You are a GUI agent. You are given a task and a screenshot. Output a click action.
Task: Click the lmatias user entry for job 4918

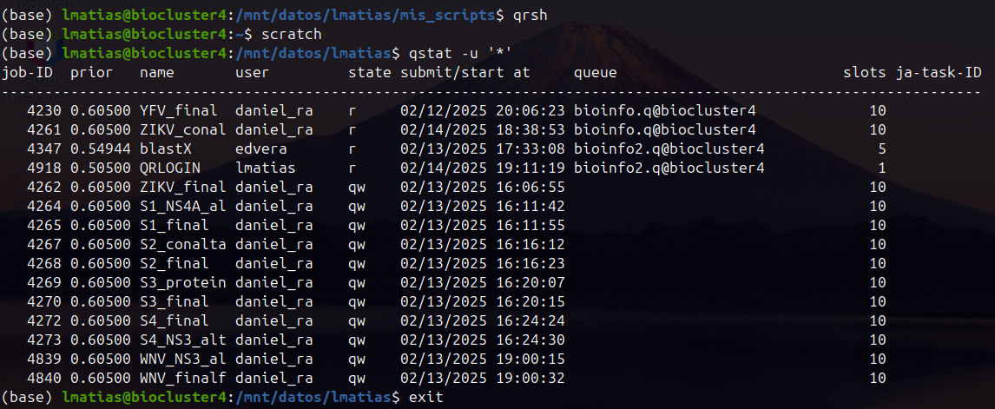[266, 168]
